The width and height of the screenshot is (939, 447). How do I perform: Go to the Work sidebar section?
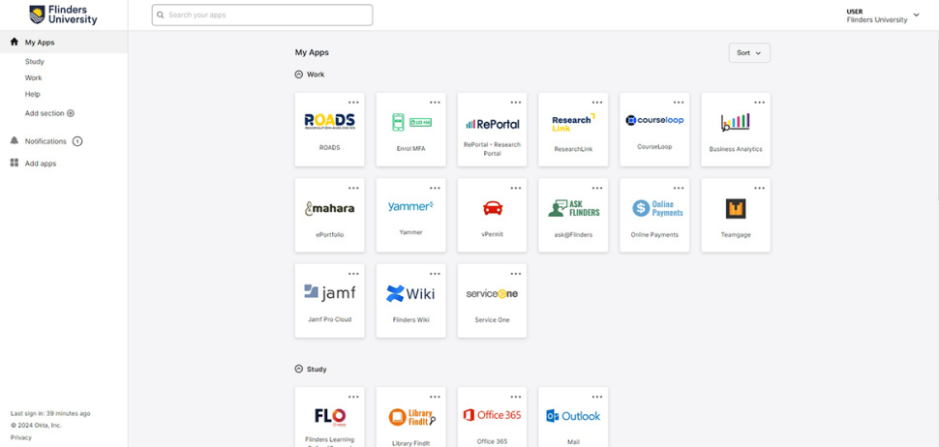34,77
